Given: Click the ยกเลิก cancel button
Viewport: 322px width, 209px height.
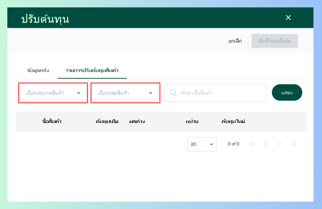Looking at the screenshot, I should point(235,41).
